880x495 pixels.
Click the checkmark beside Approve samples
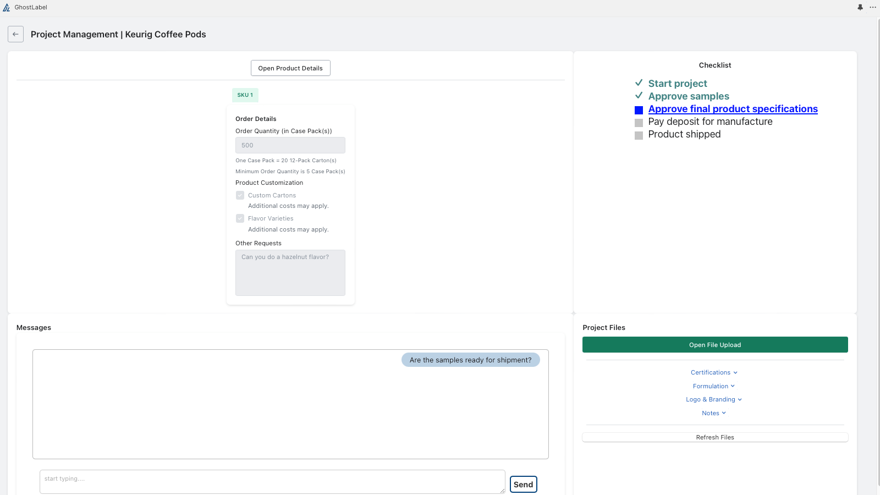(639, 95)
